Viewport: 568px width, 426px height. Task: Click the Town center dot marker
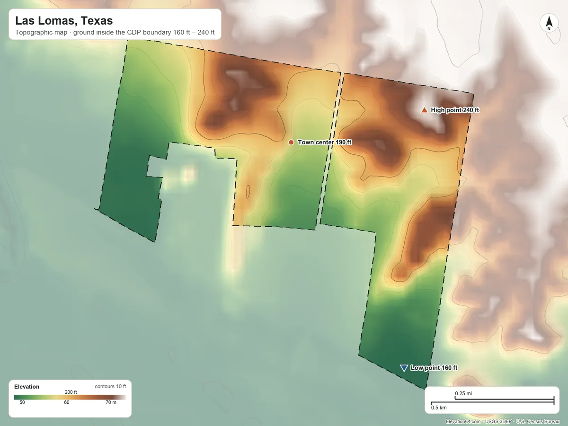coord(291,142)
